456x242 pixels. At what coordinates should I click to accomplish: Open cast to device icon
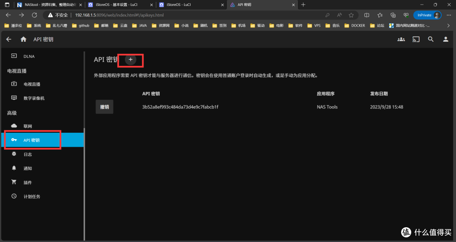(416, 39)
